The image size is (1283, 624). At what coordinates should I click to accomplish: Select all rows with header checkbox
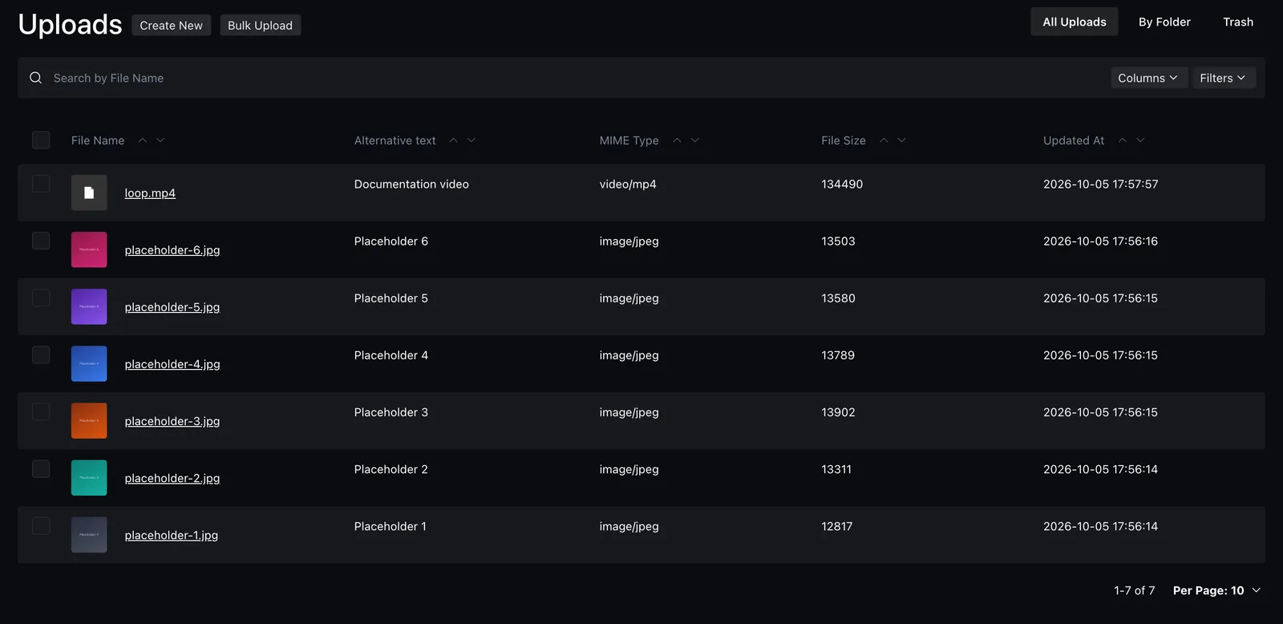pos(41,140)
